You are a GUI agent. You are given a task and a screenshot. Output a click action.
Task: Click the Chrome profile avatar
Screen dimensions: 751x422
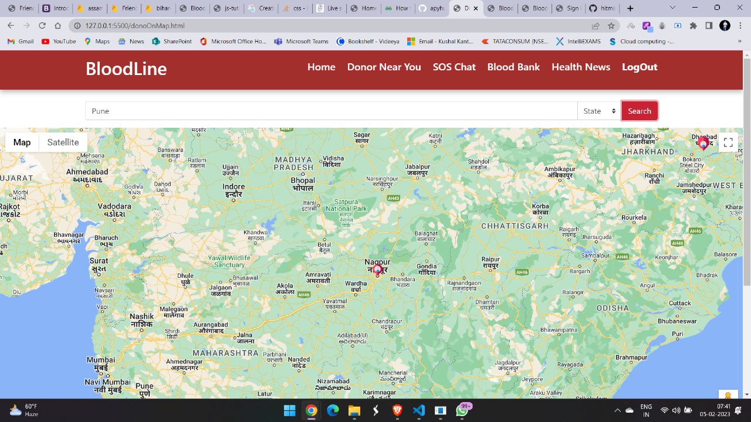tap(725, 26)
